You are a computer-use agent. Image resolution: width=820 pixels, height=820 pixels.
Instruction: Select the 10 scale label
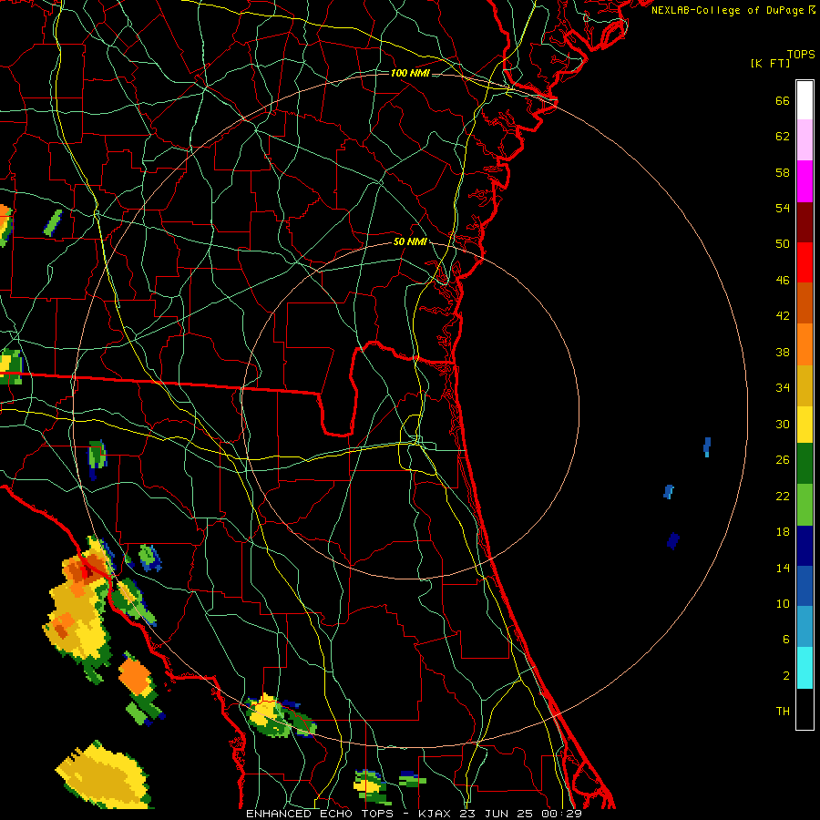pos(783,603)
